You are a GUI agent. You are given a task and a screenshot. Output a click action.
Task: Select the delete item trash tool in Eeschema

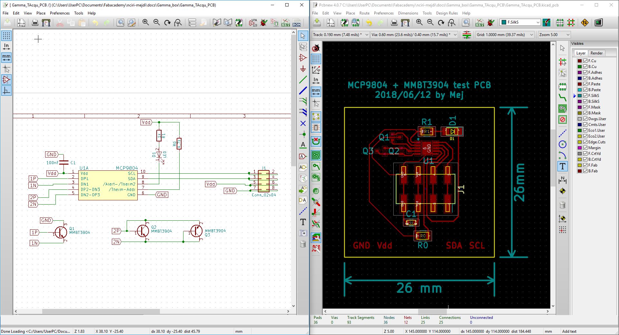click(303, 244)
